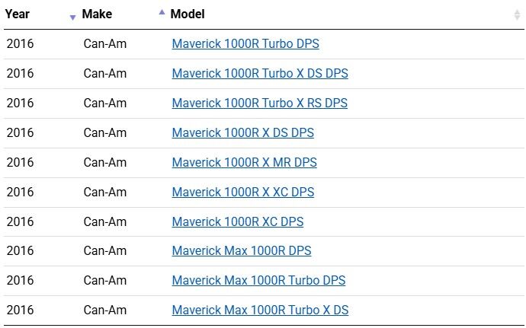Click the 2016 cell in first row
This screenshot has height=328, width=526.
coord(20,43)
